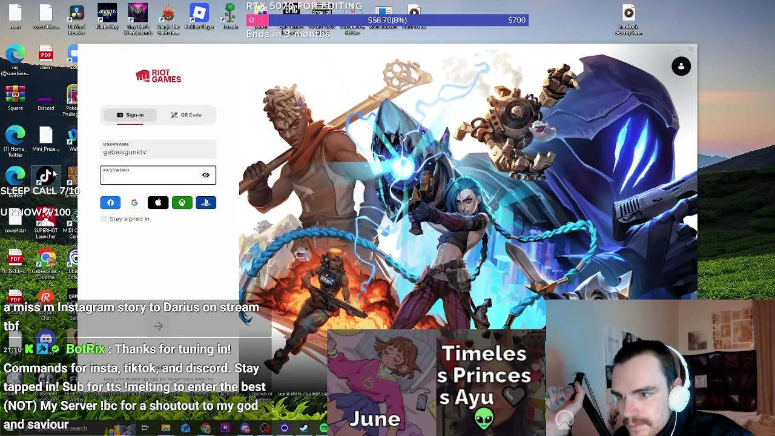Open Steam in taskbar
The image size is (775, 436).
304,429
